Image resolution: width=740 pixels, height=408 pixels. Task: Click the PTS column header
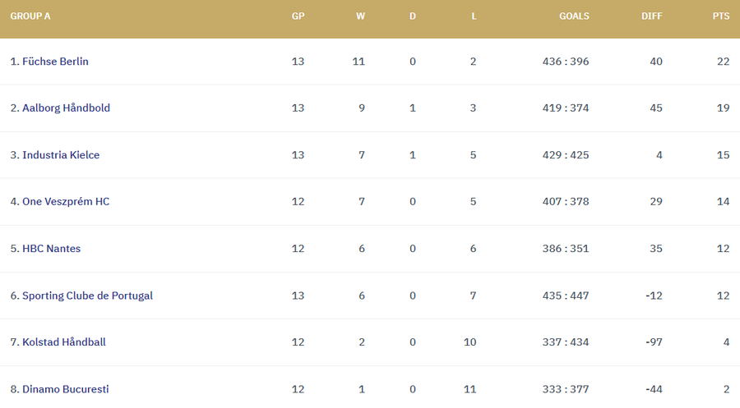pos(721,16)
